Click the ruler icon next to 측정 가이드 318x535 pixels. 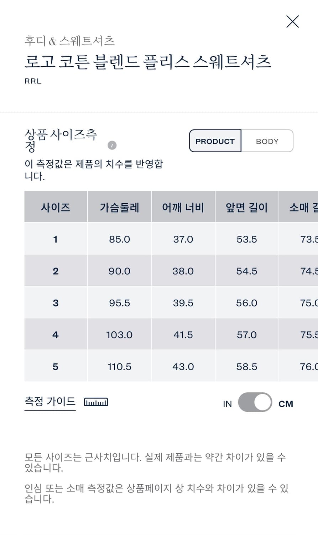(x=96, y=402)
